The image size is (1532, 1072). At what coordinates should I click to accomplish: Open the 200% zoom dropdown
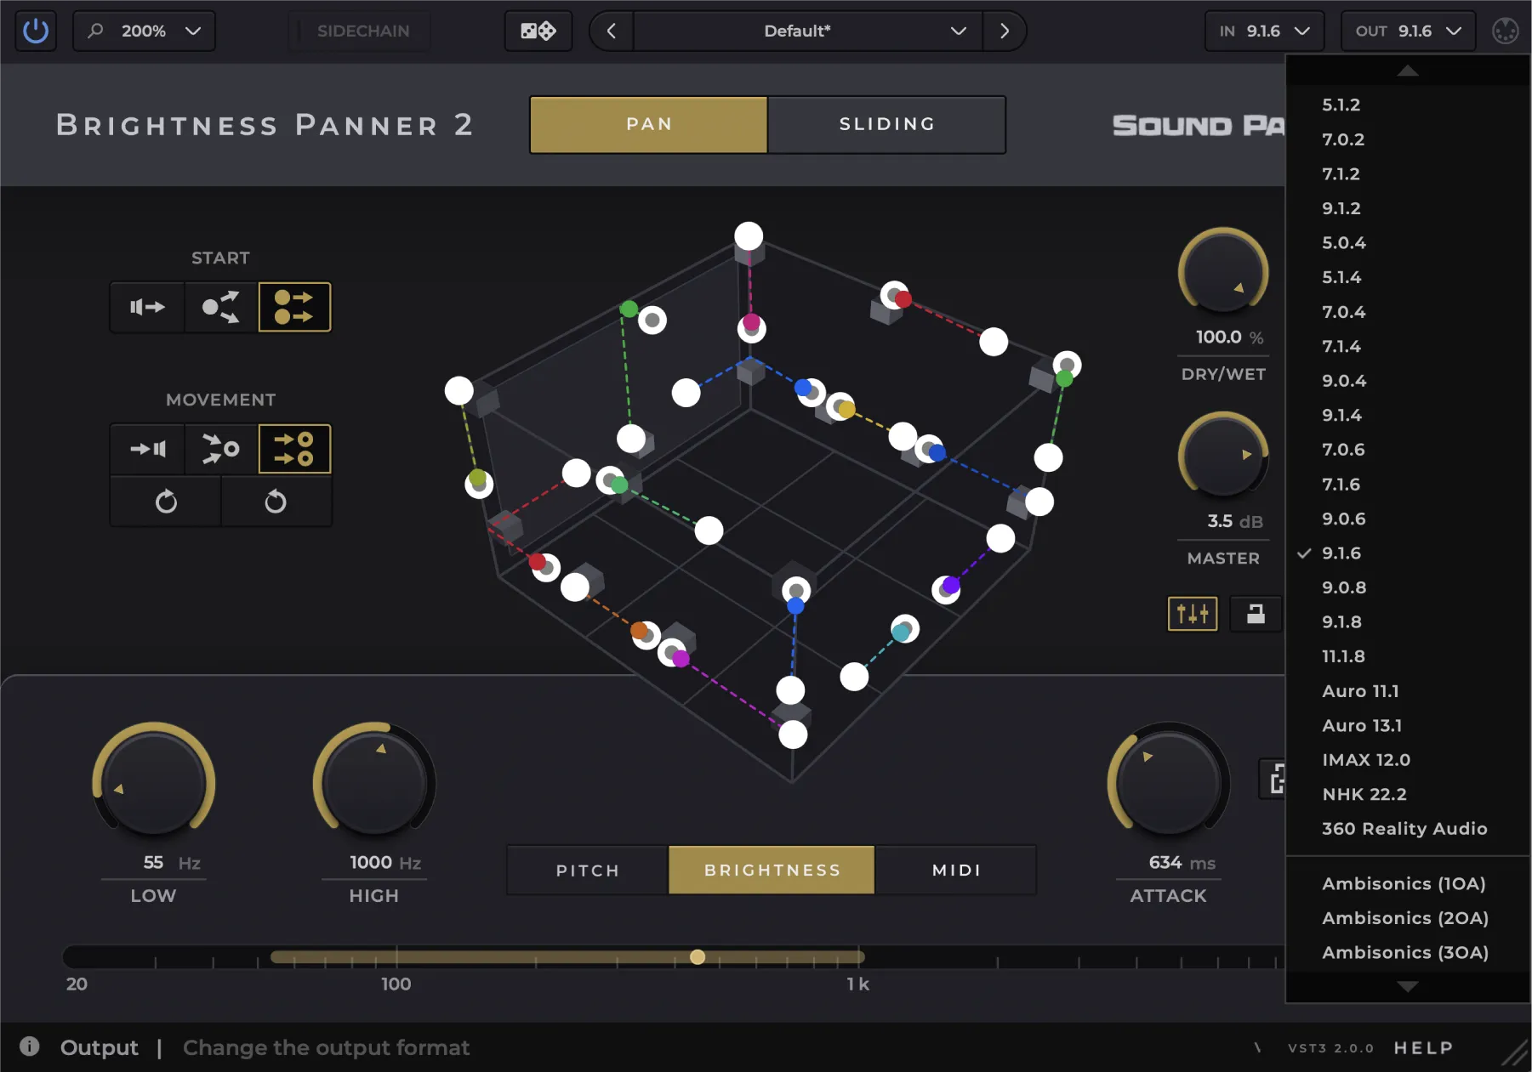tap(145, 31)
